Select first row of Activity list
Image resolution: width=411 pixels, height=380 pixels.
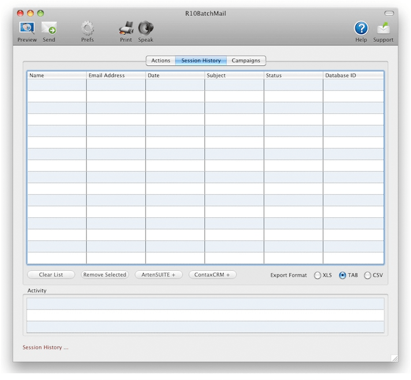tap(206, 304)
